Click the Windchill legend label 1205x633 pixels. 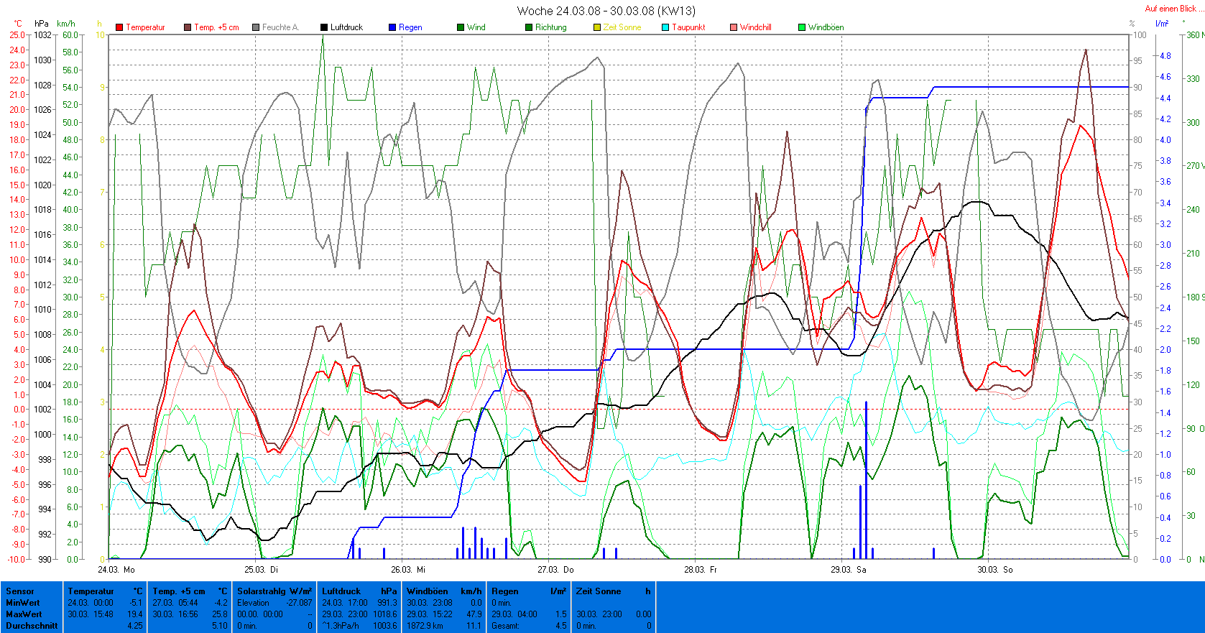(755, 27)
